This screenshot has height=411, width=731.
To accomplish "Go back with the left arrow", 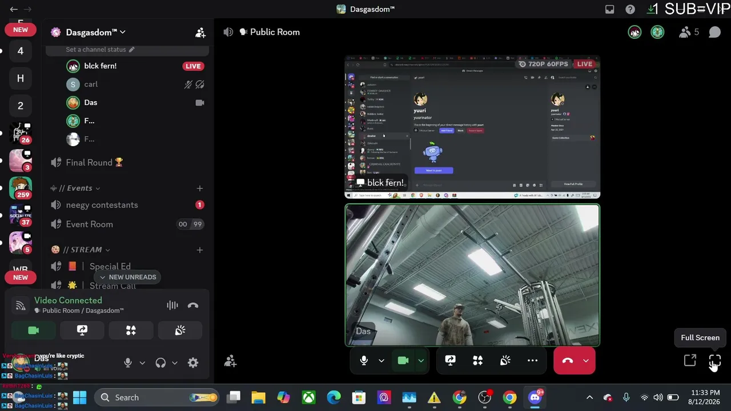I will pyautogui.click(x=14, y=9).
